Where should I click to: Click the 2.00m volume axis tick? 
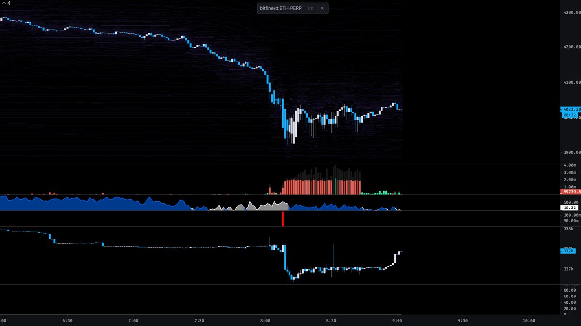click(x=569, y=179)
